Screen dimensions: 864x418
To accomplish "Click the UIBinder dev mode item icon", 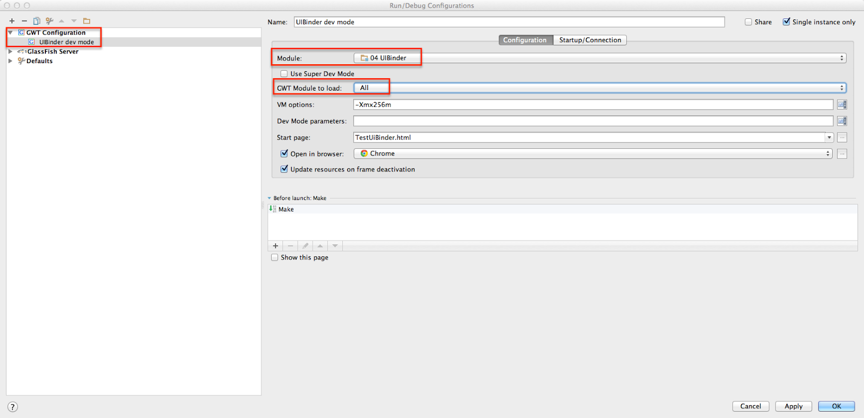I will [x=31, y=42].
